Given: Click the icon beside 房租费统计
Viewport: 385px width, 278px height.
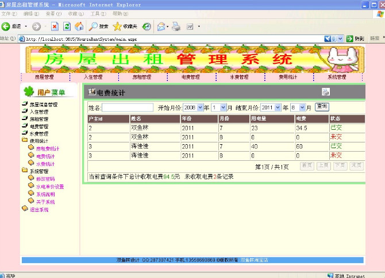Looking at the screenshot, I should point(31,148).
